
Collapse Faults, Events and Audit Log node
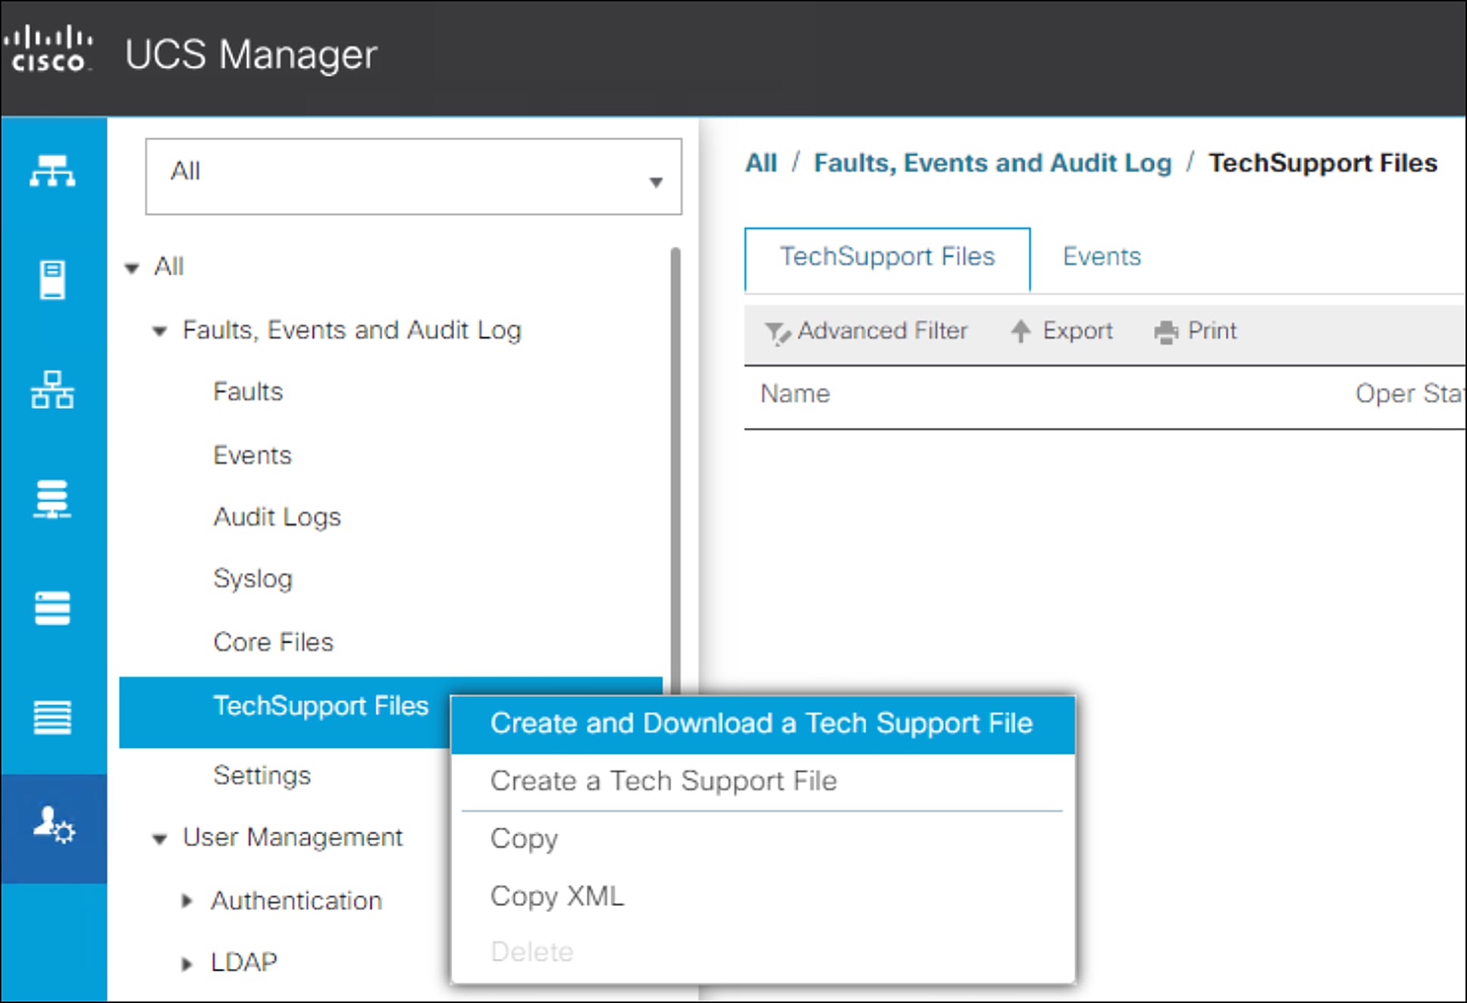[x=159, y=331]
